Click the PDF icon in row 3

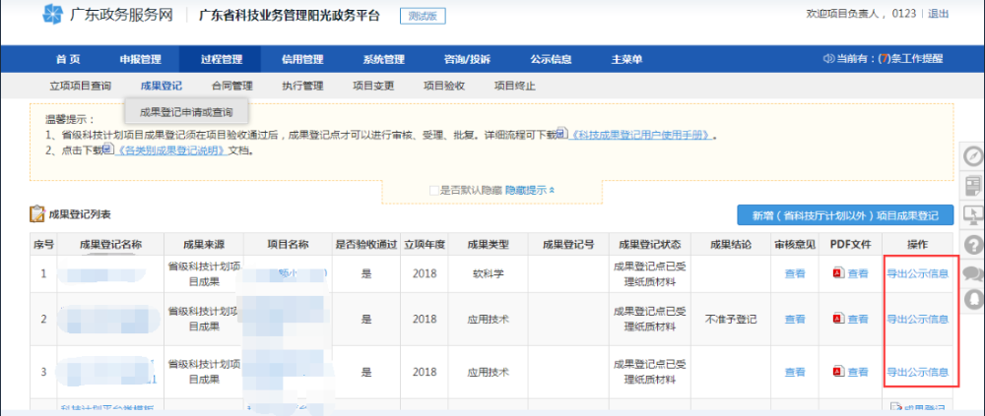(838, 373)
